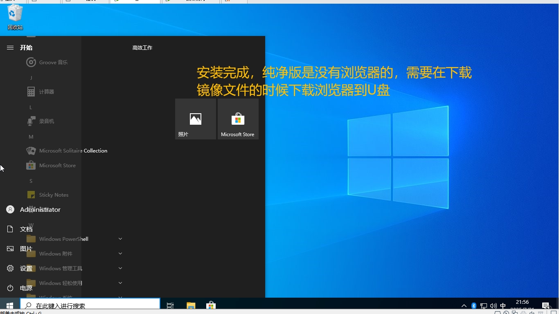Screen dimensions: 559x314
Task: Open the volume control in tray
Action: [493, 305]
